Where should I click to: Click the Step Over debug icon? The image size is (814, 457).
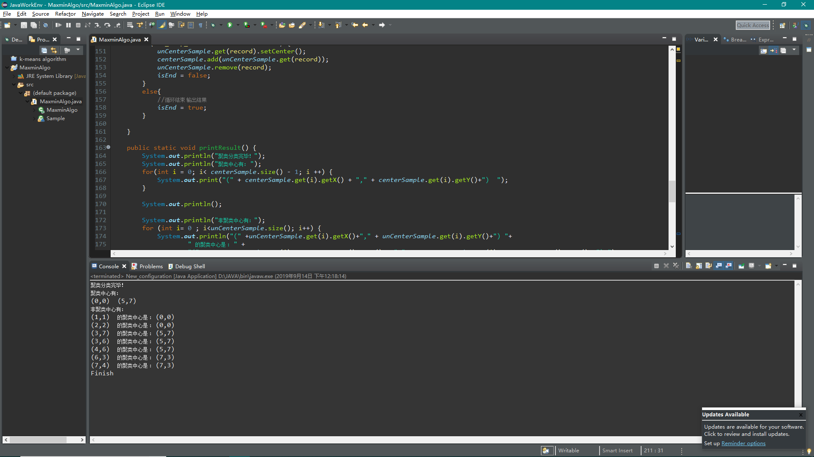click(x=107, y=25)
